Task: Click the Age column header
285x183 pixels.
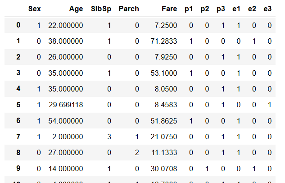Action: [76, 9]
